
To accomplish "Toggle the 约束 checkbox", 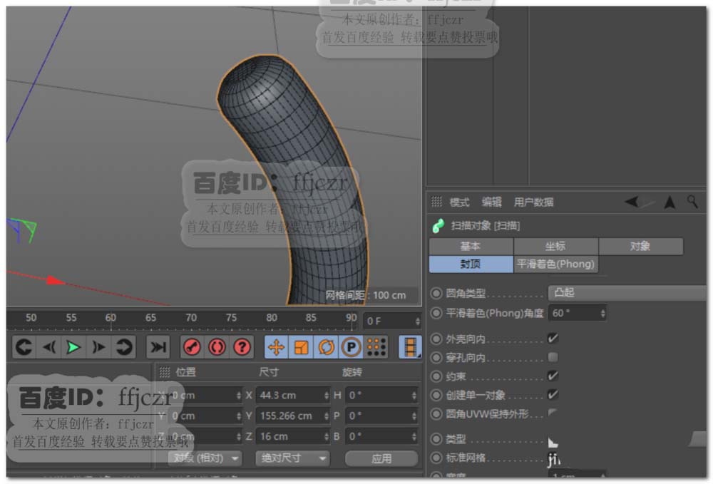I will tap(553, 376).
